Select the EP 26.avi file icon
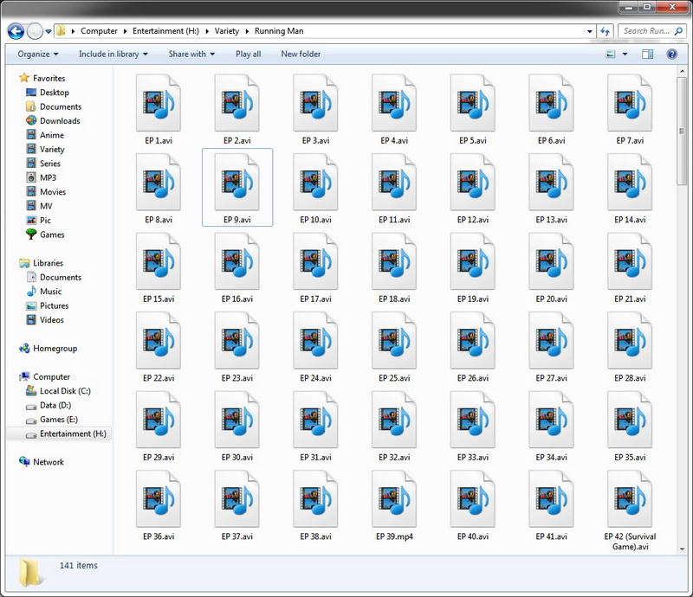The image size is (693, 597). coord(473,340)
